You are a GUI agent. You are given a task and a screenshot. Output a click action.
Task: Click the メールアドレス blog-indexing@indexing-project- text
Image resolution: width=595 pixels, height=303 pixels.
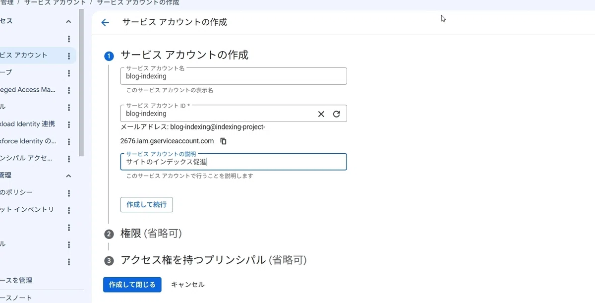click(x=193, y=127)
